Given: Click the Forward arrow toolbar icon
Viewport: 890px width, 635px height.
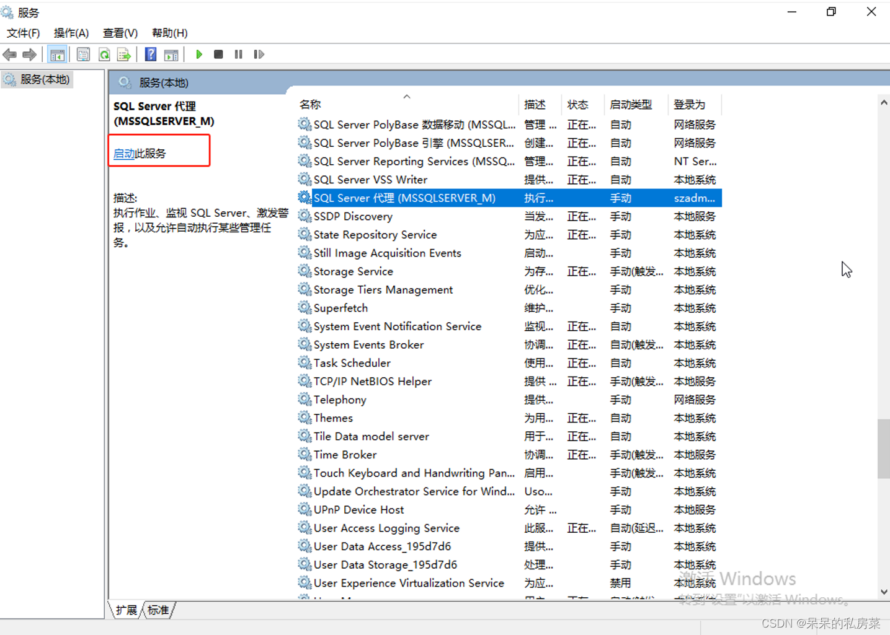Looking at the screenshot, I should [x=29, y=55].
